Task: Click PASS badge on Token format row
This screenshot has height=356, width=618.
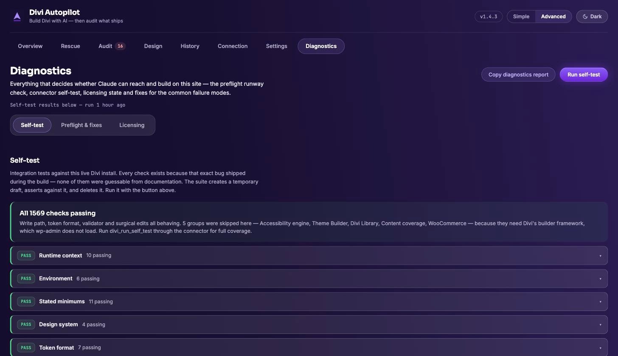Action: (x=26, y=348)
